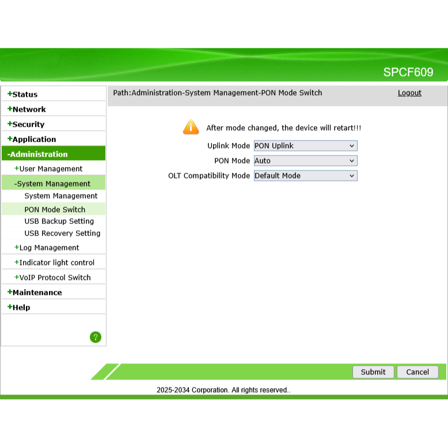The image size is (448, 448).
Task: Open the OLT Compatibility Mode dropdown
Action: pos(305,176)
